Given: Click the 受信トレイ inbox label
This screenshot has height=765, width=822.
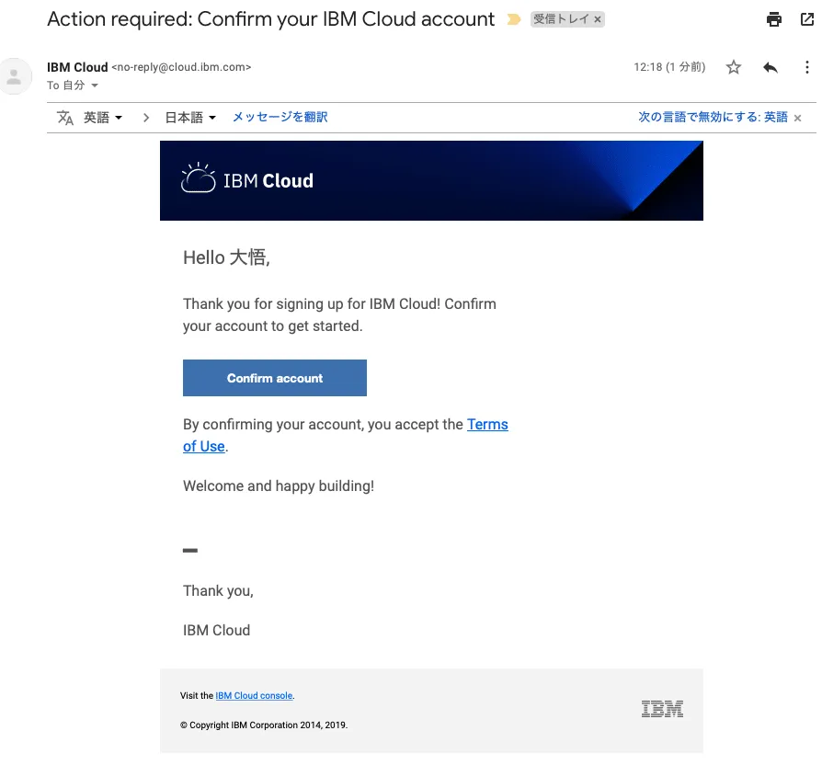Looking at the screenshot, I should point(561,19).
